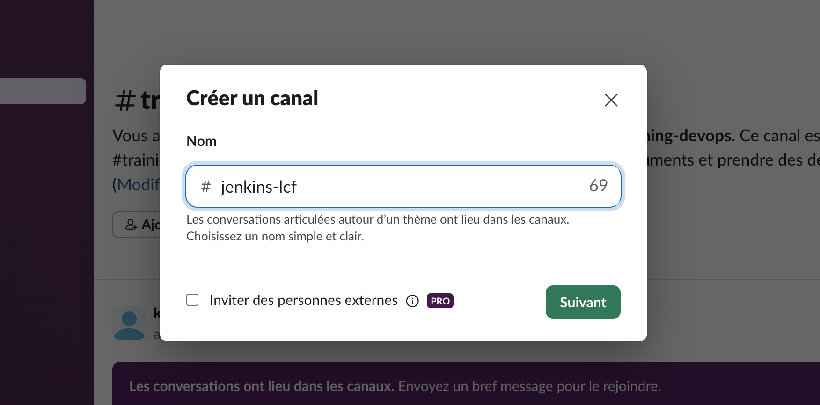Click the info icon beside external invite
Image resolution: width=820 pixels, height=405 pixels.
[412, 301]
